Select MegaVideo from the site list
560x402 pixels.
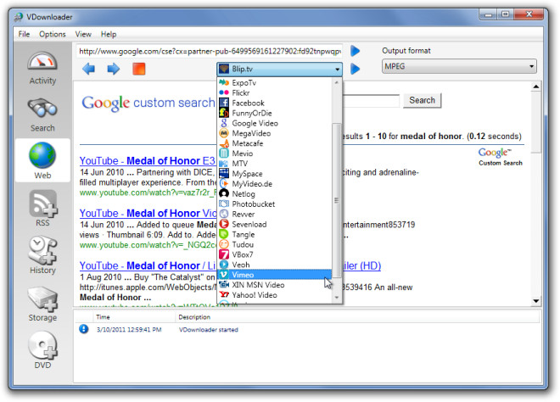point(275,133)
